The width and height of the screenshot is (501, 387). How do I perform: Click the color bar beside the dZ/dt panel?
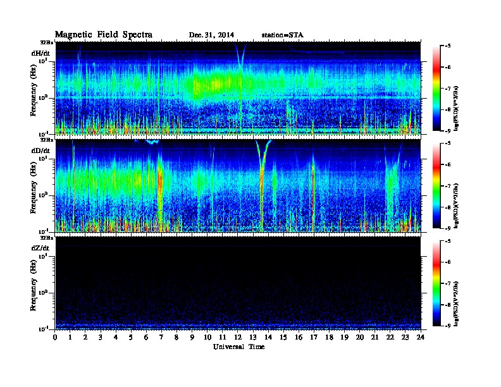[436, 283]
